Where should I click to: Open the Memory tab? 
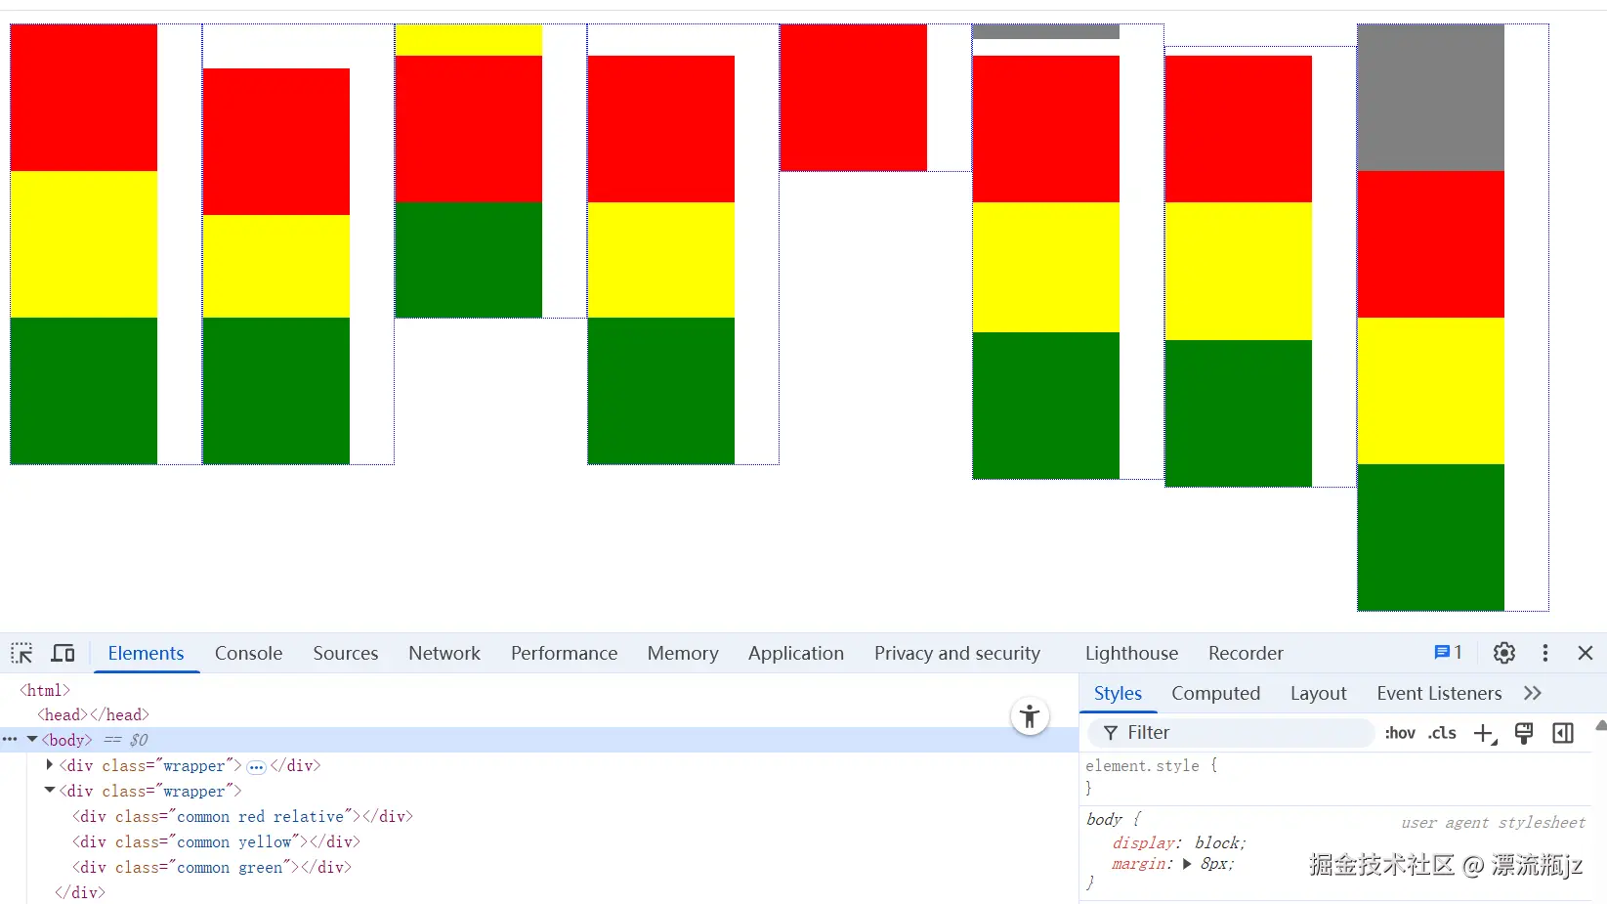683,653
